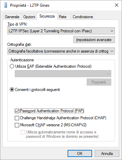Switch to the Generale tab
This screenshot has height=160, width=122.
click(x=12, y=17)
